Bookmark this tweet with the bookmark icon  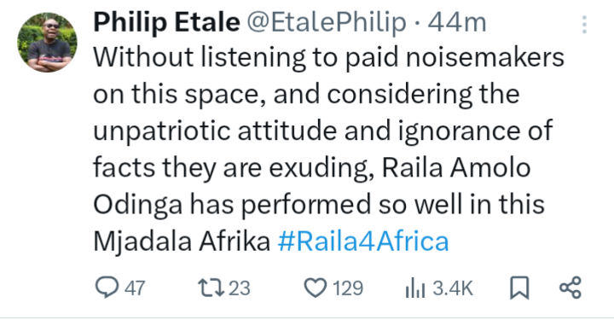coord(519,288)
